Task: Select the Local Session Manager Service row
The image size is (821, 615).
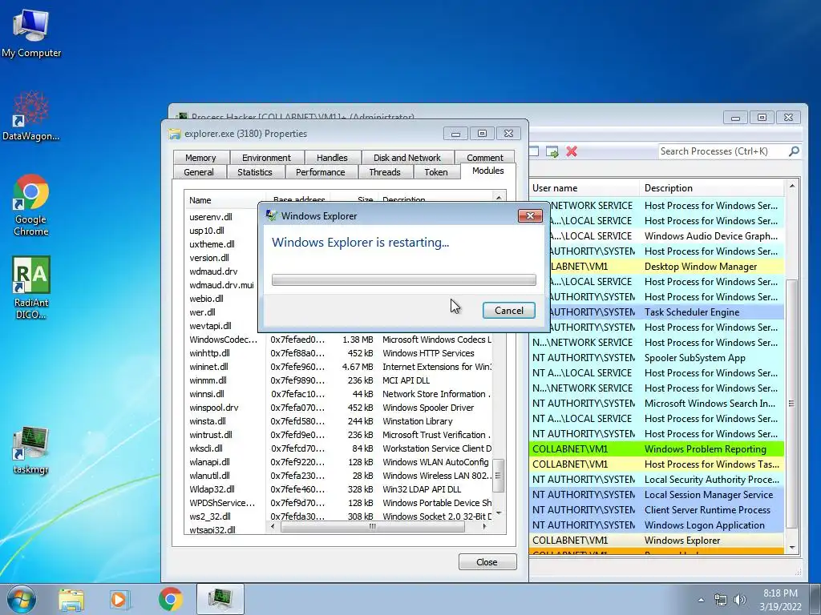Action: (x=657, y=495)
